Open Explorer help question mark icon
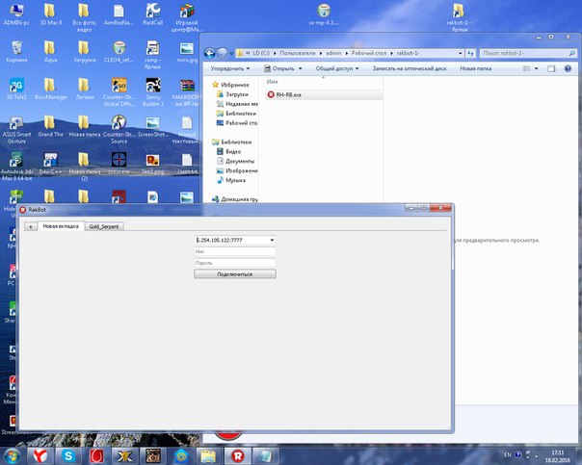The width and height of the screenshot is (582, 465). pos(568,68)
